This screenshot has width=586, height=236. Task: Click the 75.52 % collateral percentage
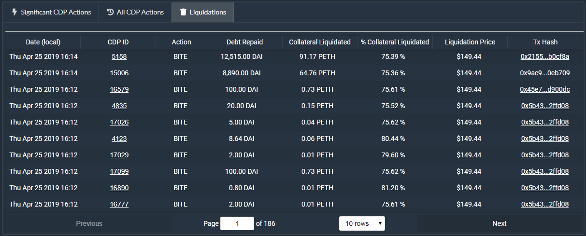393,106
